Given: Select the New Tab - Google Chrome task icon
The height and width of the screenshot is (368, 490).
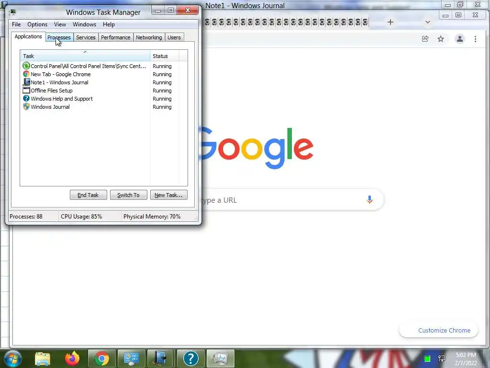Looking at the screenshot, I should [x=26, y=74].
